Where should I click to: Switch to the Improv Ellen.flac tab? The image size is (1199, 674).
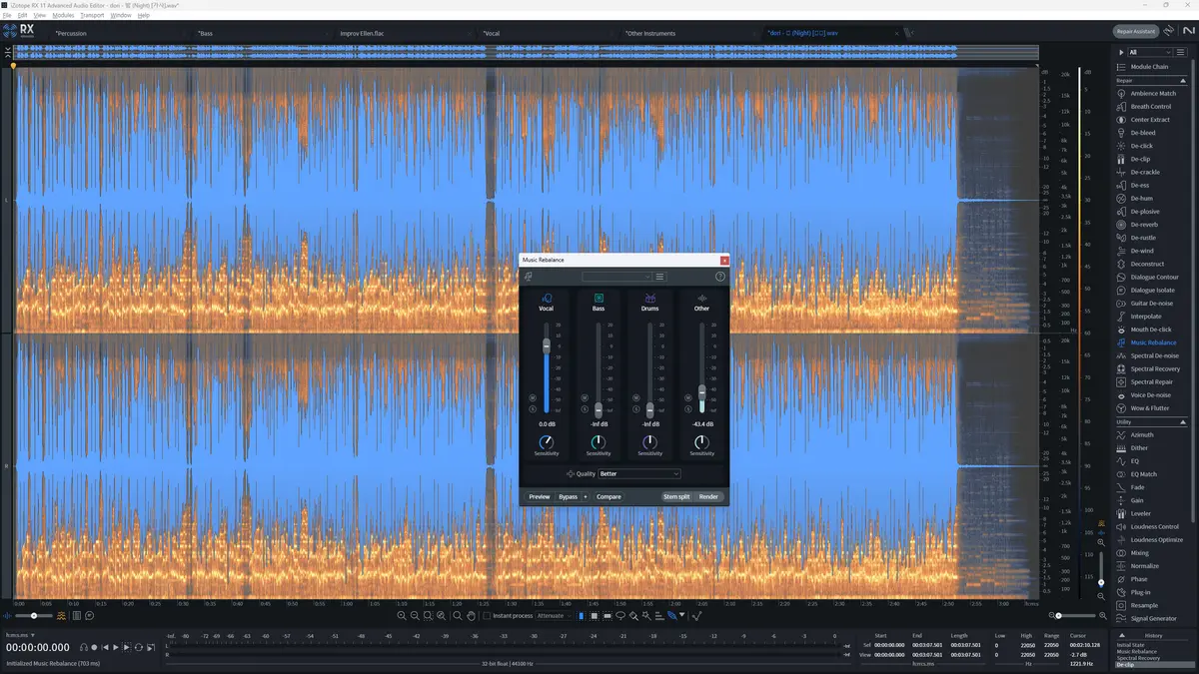tap(362, 33)
